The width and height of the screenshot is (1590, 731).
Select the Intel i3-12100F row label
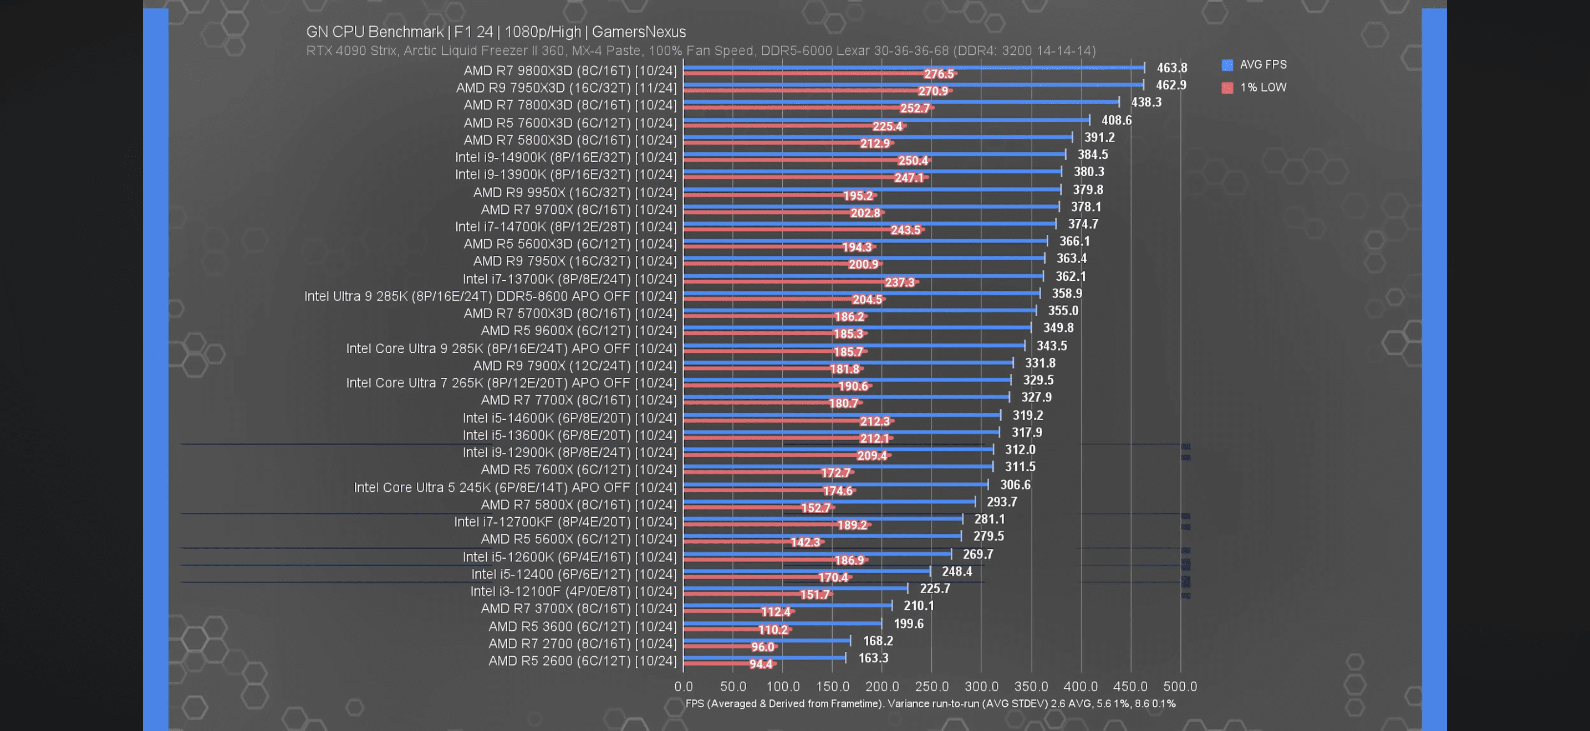tap(573, 591)
